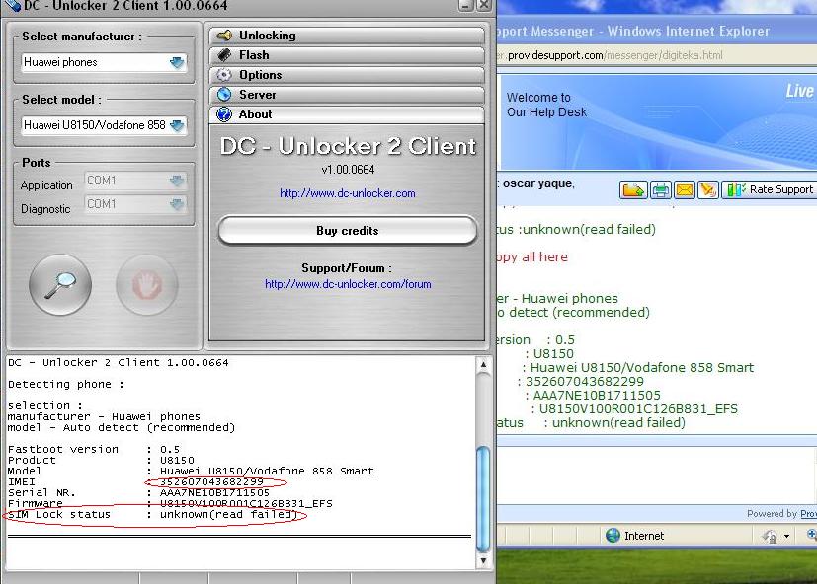The width and height of the screenshot is (817, 584).
Task: Click the magnifying glass detect button
Action: click(x=60, y=285)
